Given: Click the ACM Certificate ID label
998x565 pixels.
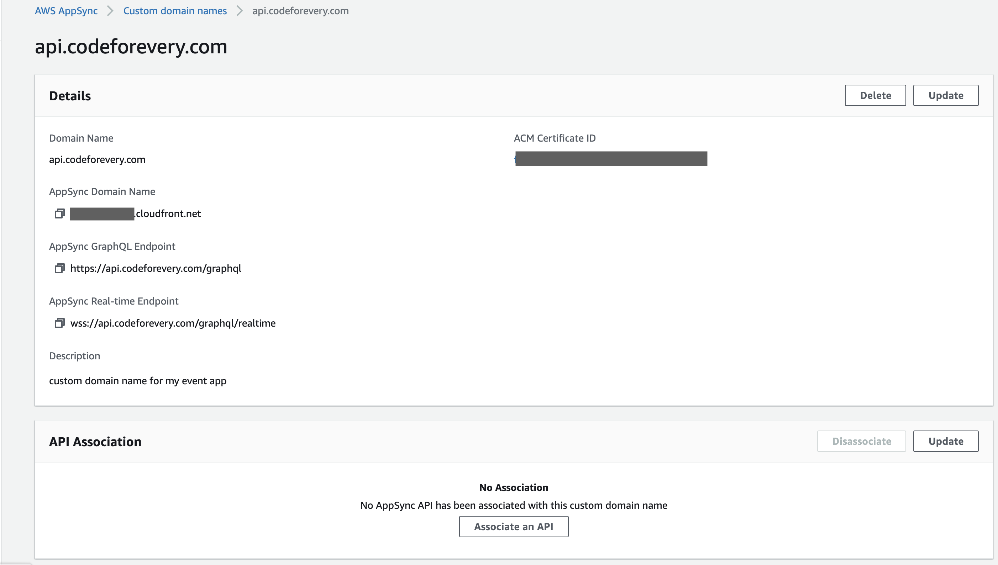Looking at the screenshot, I should point(555,138).
